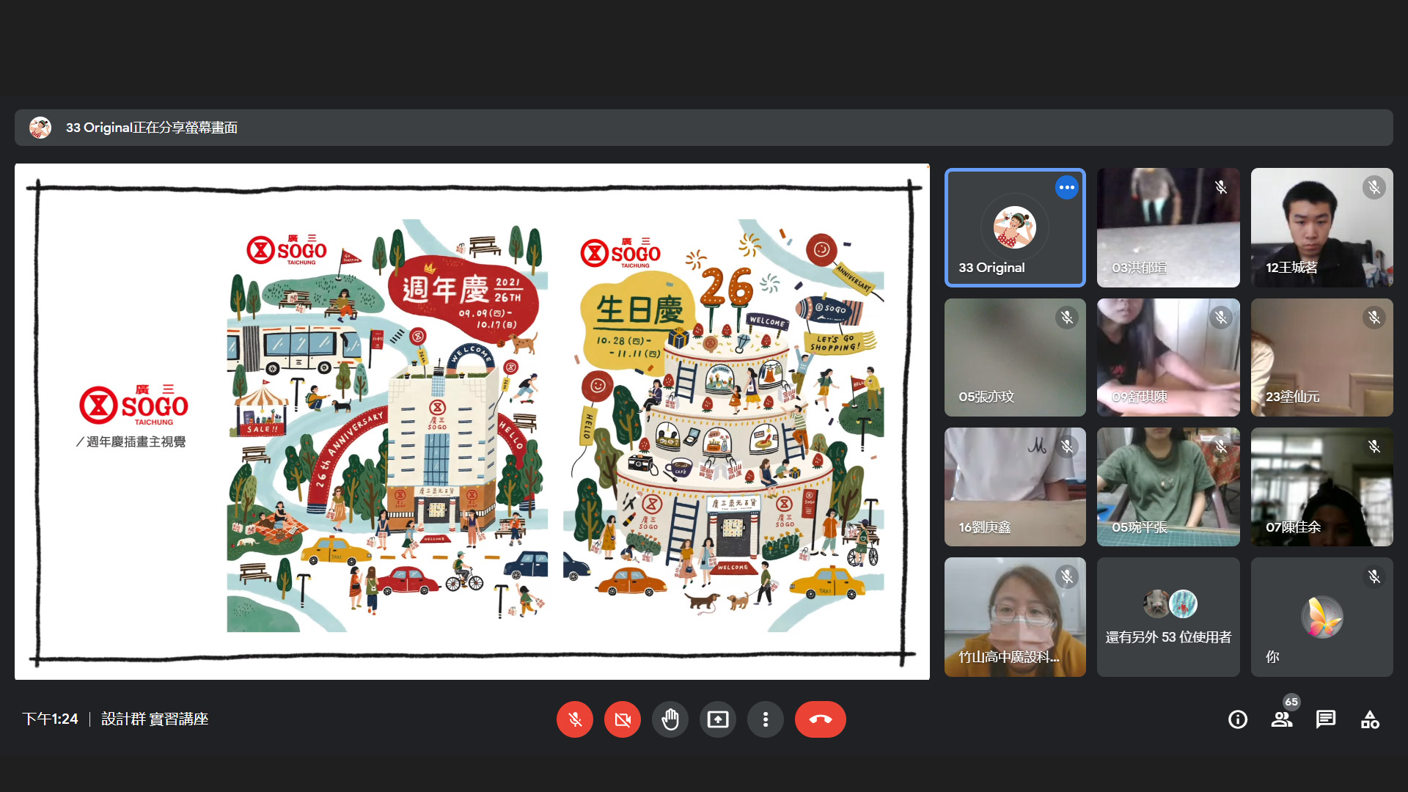The image size is (1408, 792).
Task: Open the activities shapes icon
Action: coord(1370,719)
